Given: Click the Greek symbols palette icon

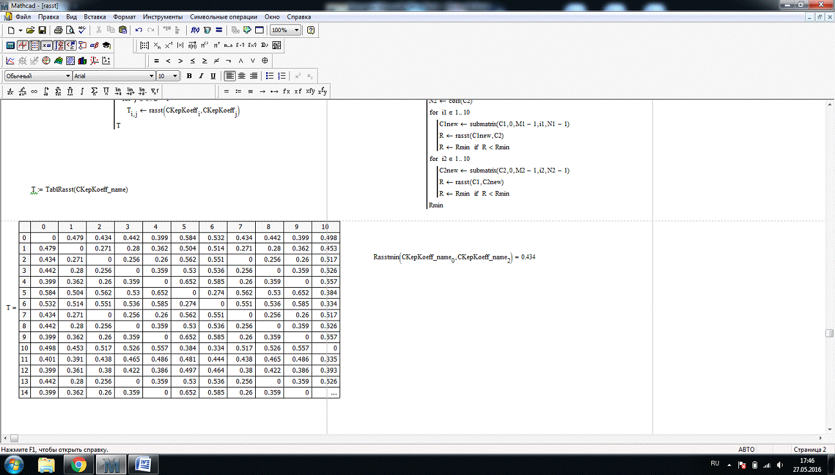Looking at the screenshot, I should 94,46.
